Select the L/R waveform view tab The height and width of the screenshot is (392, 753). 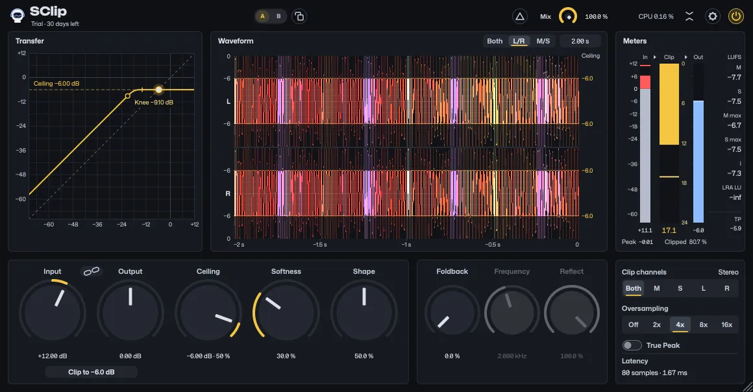click(x=519, y=42)
